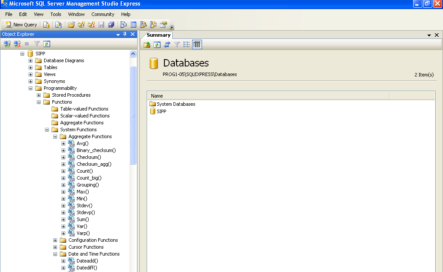Expand the Cursor Functions folder

[x=55, y=247]
